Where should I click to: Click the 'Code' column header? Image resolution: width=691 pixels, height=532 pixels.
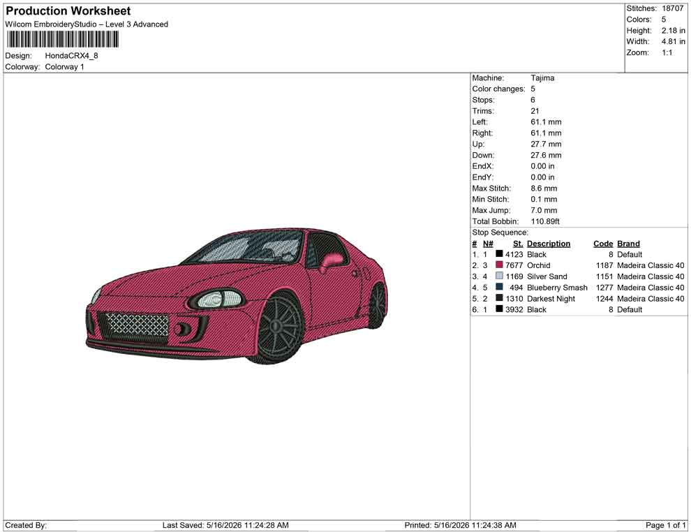(x=603, y=243)
